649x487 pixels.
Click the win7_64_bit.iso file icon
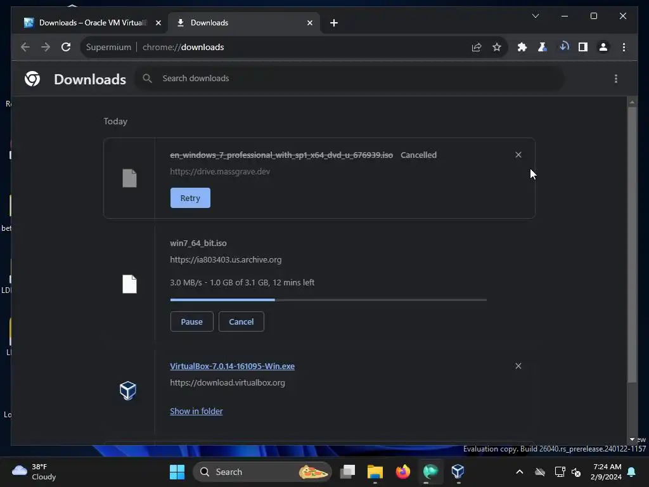[129, 284]
